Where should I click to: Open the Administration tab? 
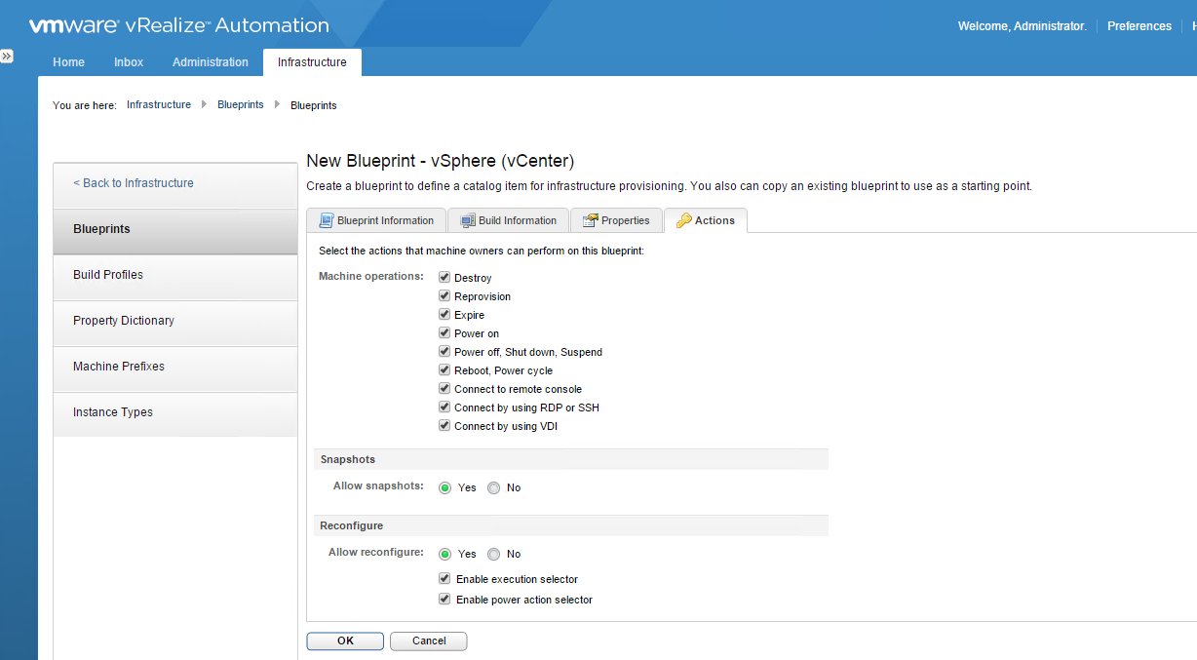click(x=211, y=61)
